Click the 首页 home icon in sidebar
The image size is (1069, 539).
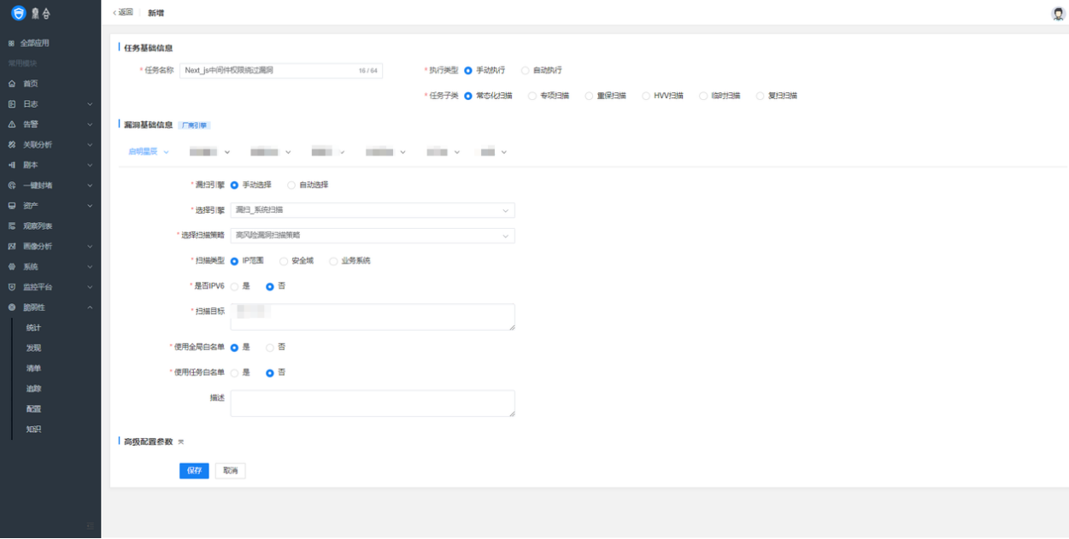[x=12, y=84]
